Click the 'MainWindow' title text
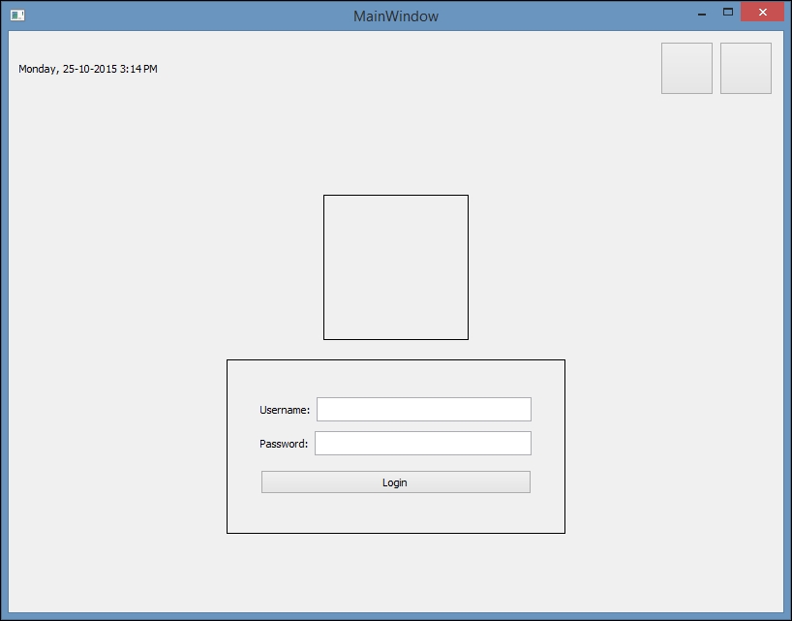This screenshot has width=792, height=621. point(395,16)
